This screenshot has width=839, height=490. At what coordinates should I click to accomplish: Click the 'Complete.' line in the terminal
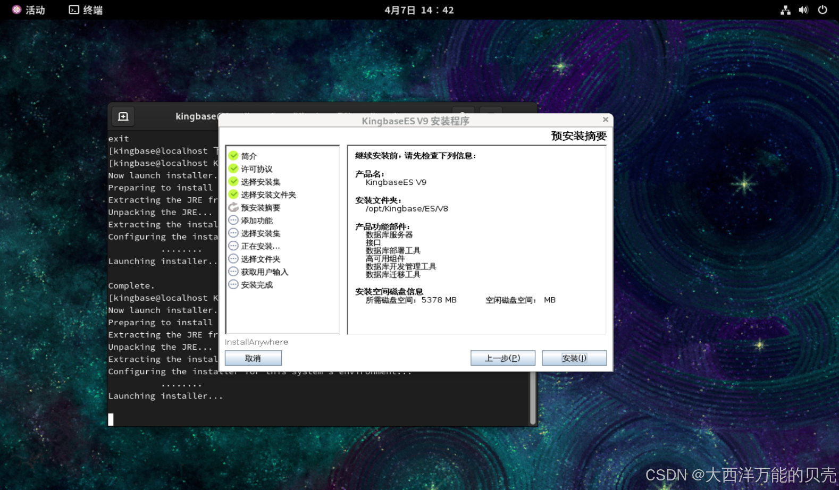[131, 286]
